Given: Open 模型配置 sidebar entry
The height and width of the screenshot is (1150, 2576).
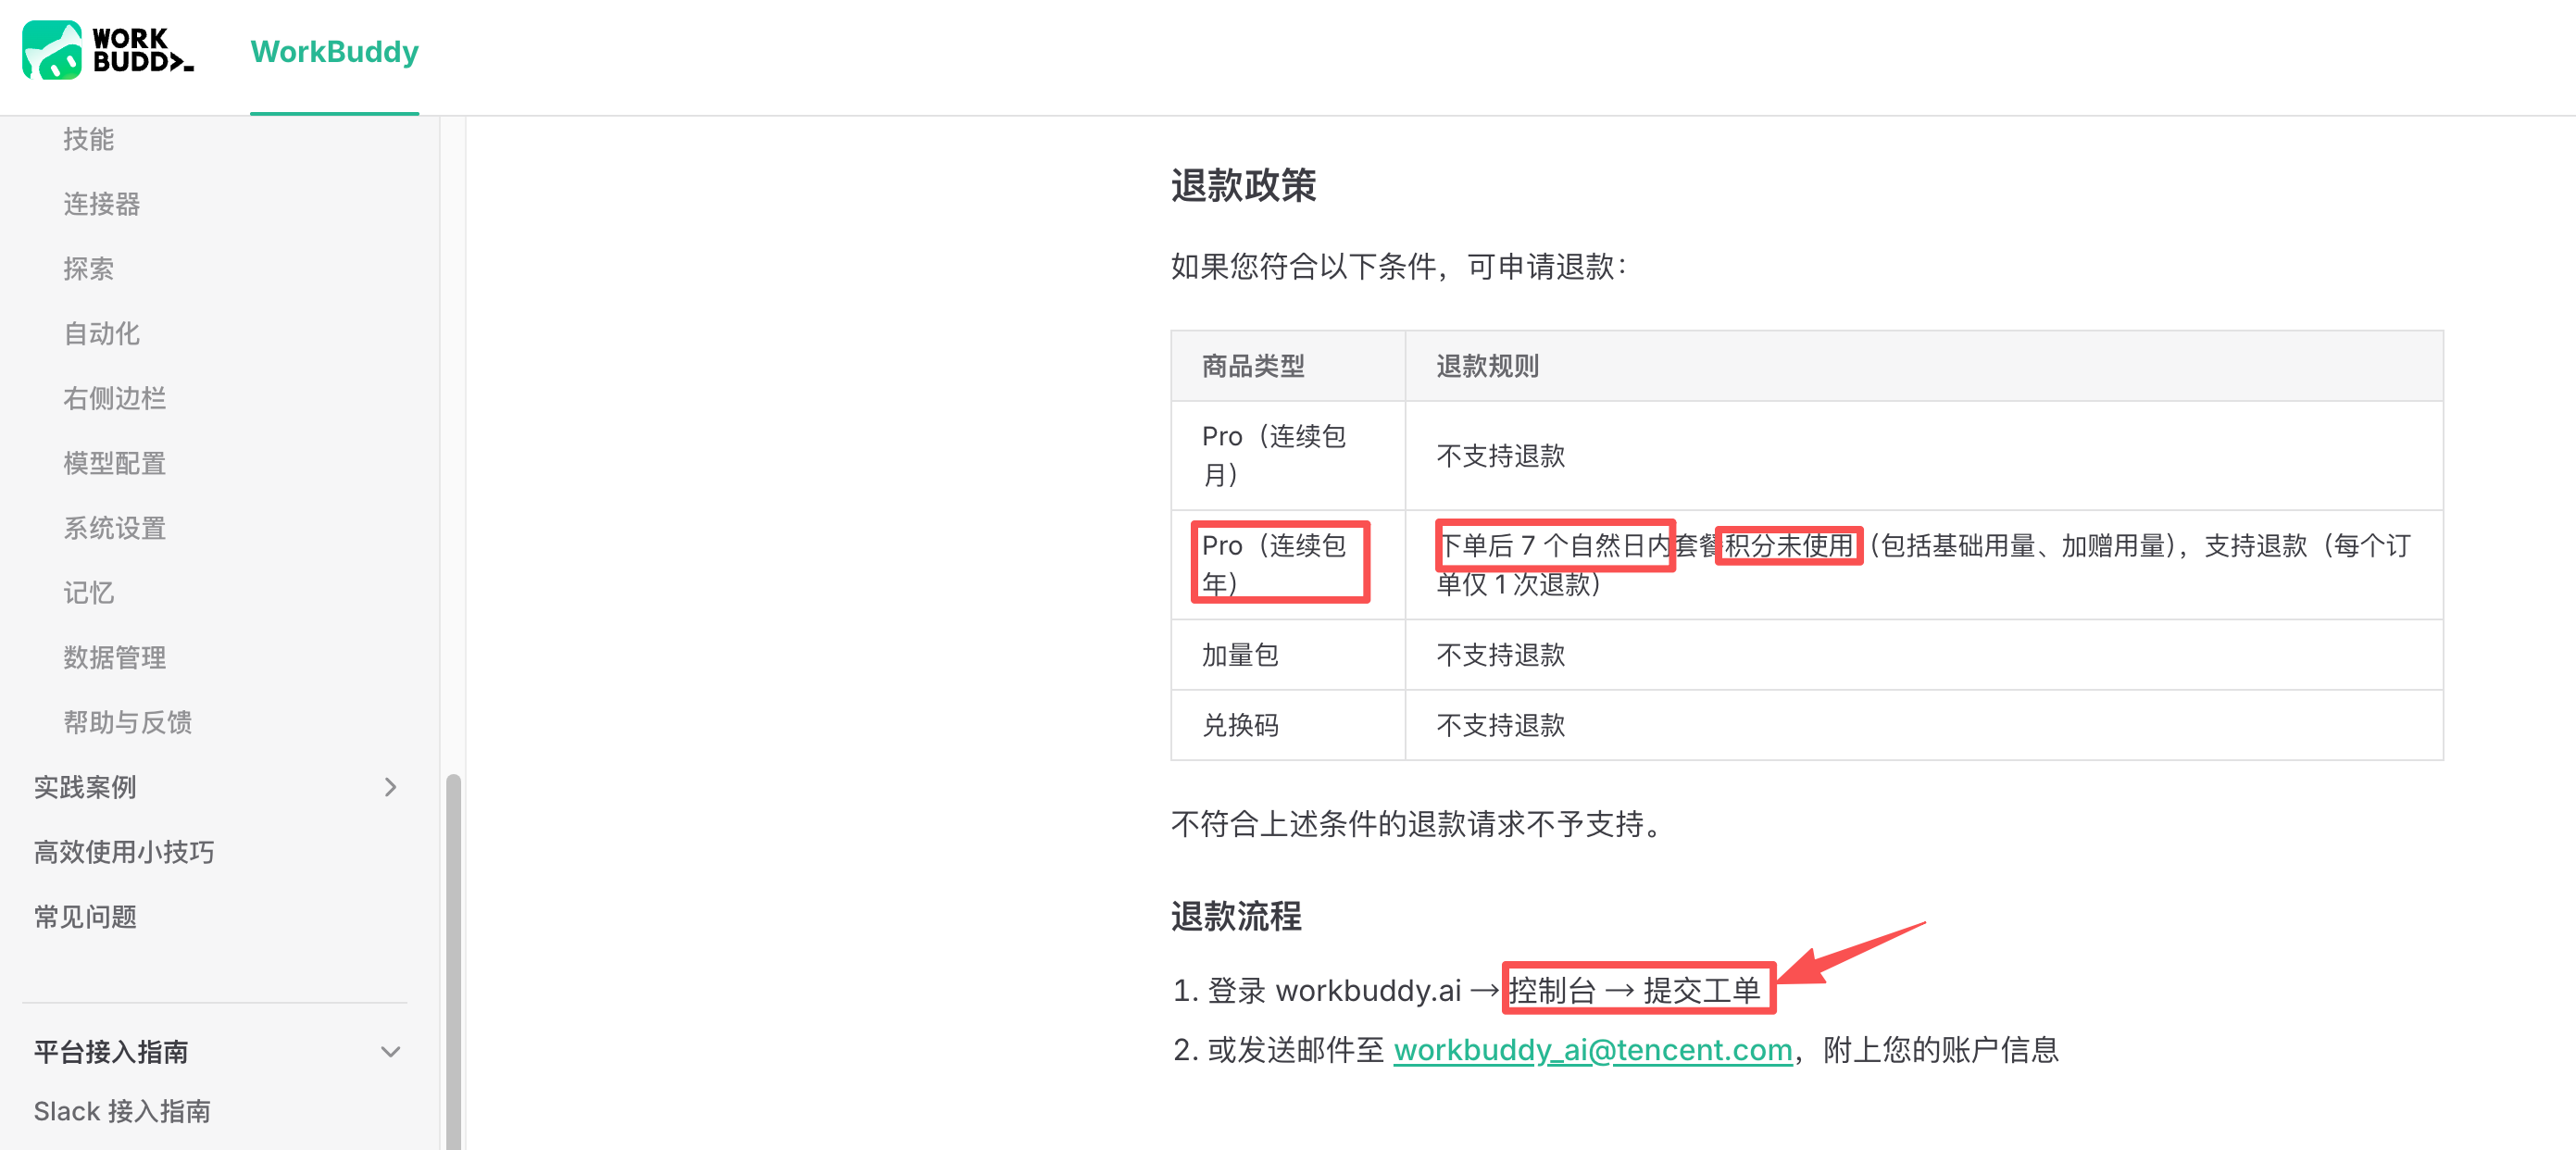Looking at the screenshot, I should (x=115, y=464).
